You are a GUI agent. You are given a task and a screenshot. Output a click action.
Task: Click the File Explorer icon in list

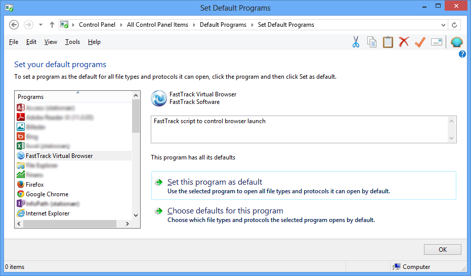(x=21, y=165)
